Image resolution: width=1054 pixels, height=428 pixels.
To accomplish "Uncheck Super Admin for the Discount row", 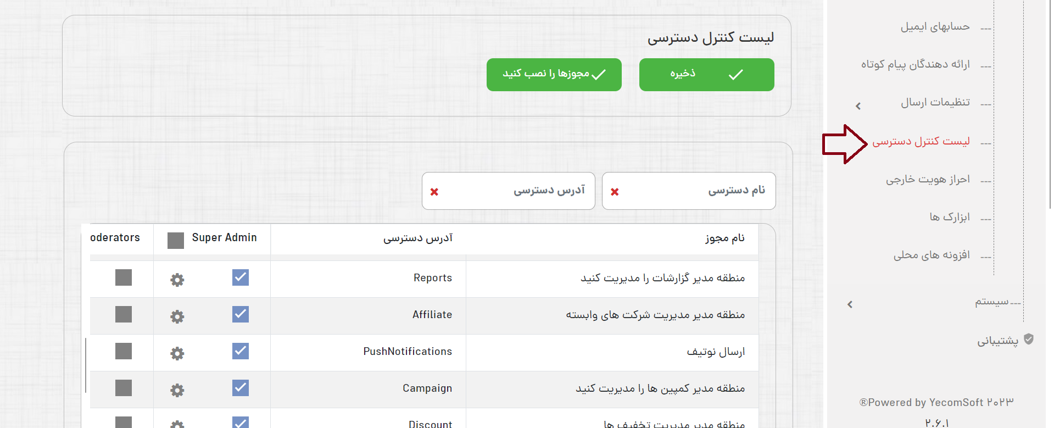I will 241,422.
